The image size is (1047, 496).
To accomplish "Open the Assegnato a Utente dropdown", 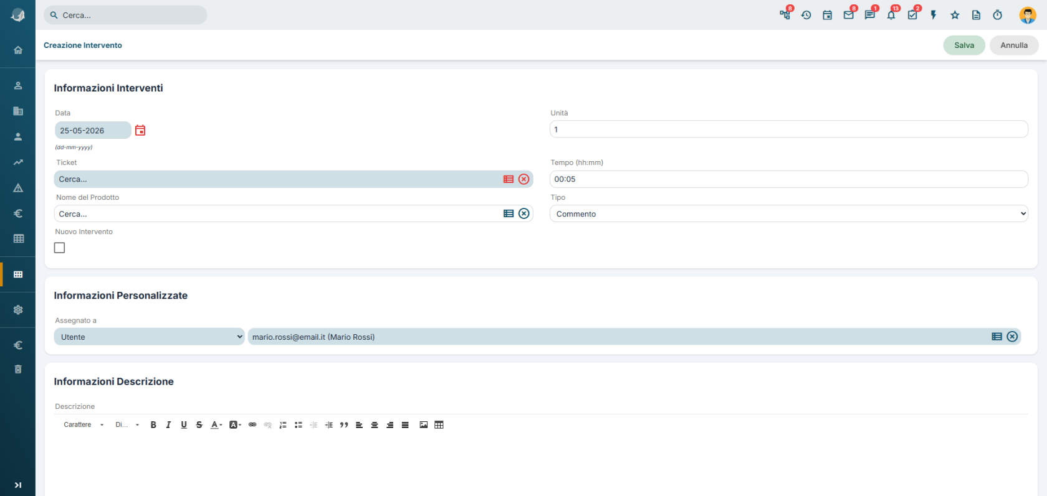I will [150, 337].
